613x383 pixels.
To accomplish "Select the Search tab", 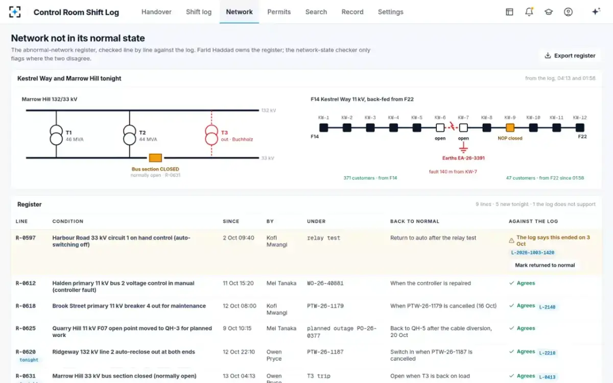I will coord(316,12).
